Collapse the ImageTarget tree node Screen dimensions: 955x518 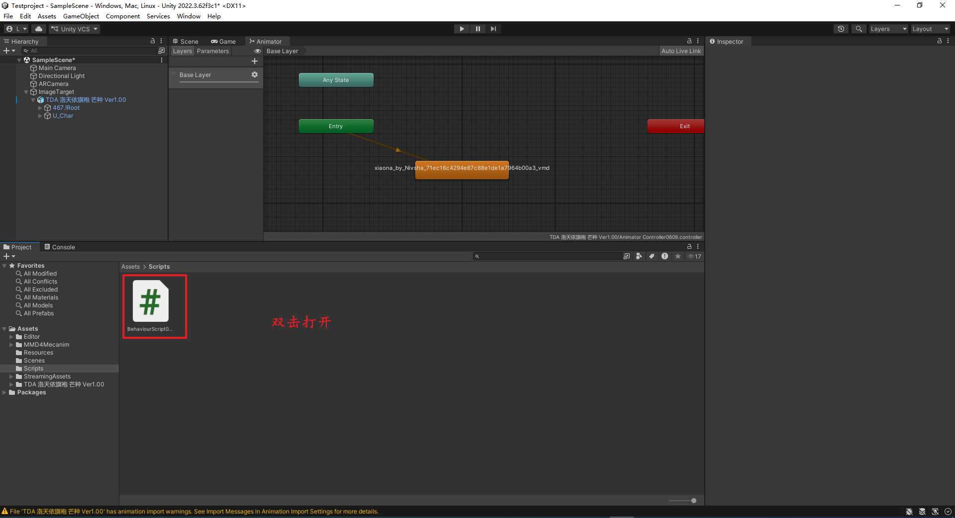(26, 92)
